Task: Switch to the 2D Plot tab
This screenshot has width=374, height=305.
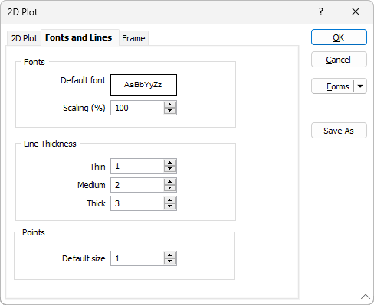Action: click(x=25, y=38)
